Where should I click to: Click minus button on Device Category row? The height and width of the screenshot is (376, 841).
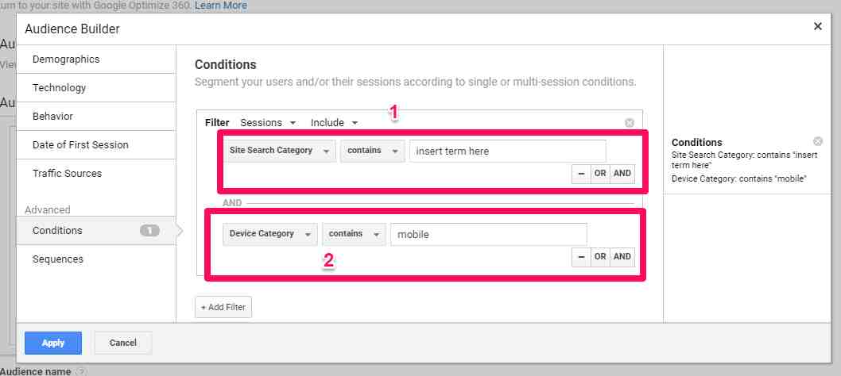click(x=581, y=256)
